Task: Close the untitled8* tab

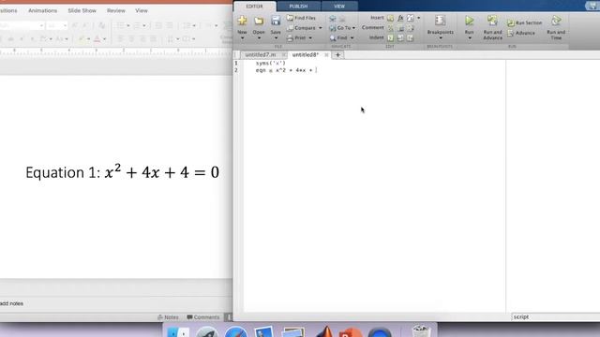Action: tap(326, 55)
